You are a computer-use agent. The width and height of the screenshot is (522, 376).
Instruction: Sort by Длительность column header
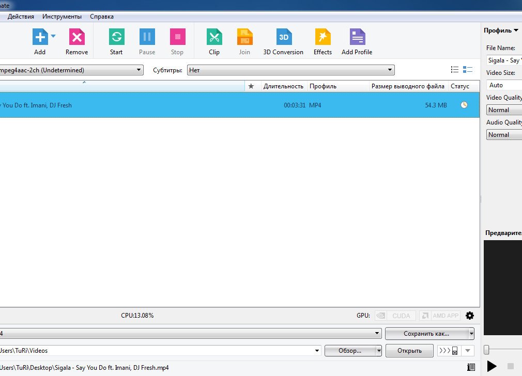[283, 86]
